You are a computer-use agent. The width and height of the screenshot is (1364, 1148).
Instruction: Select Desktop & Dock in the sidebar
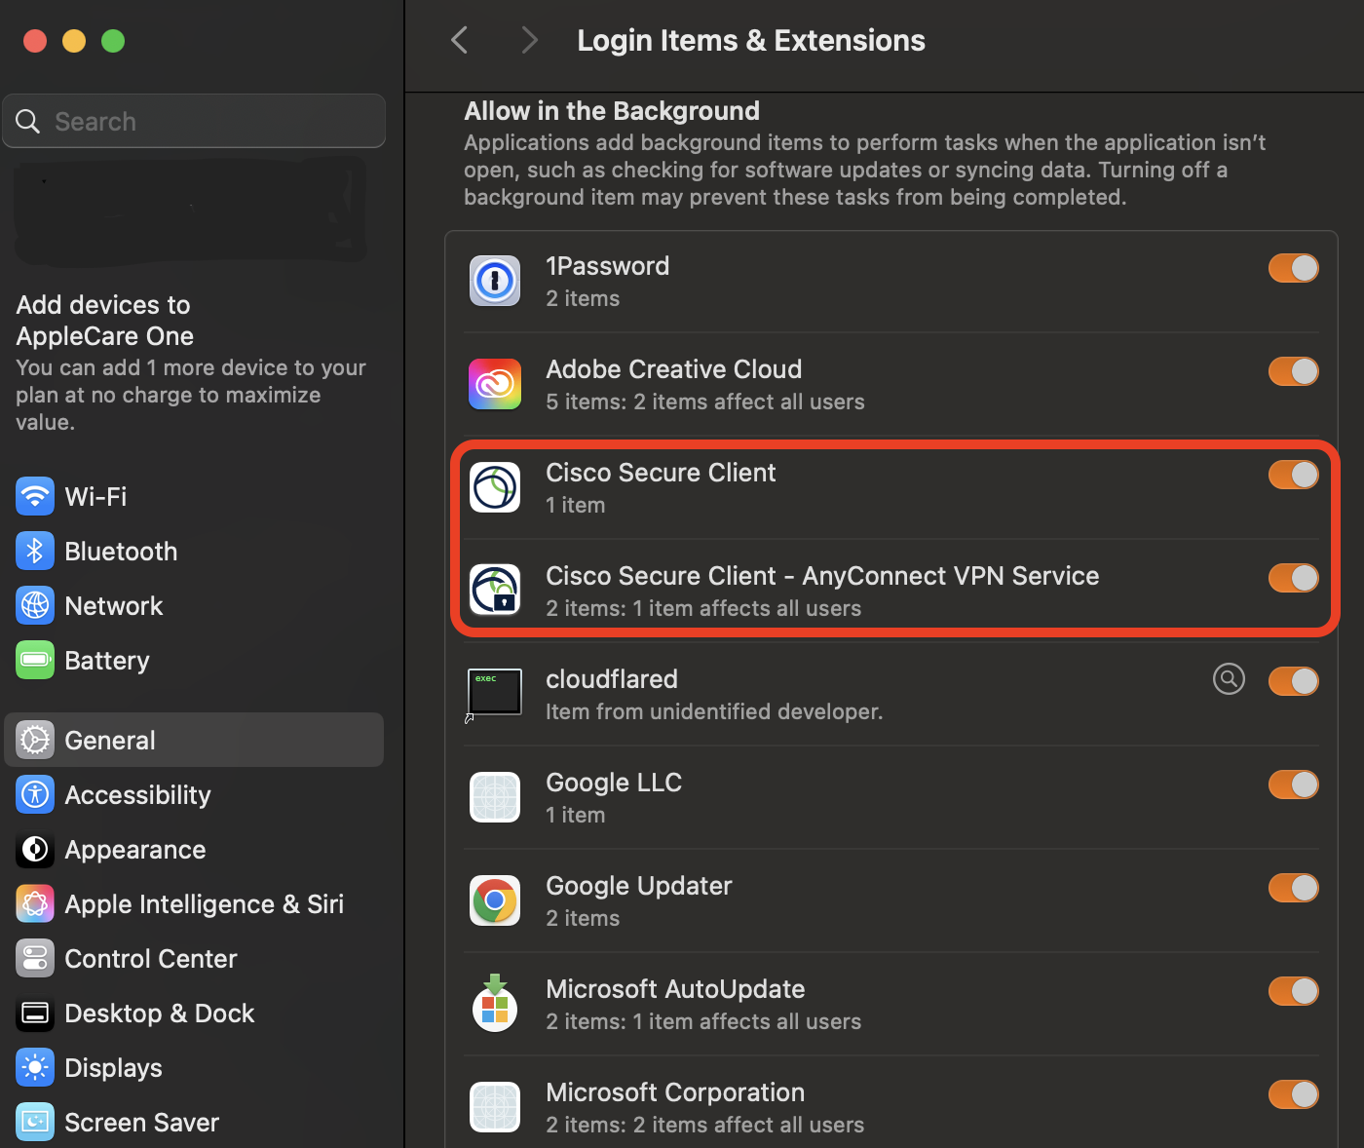click(194, 1013)
